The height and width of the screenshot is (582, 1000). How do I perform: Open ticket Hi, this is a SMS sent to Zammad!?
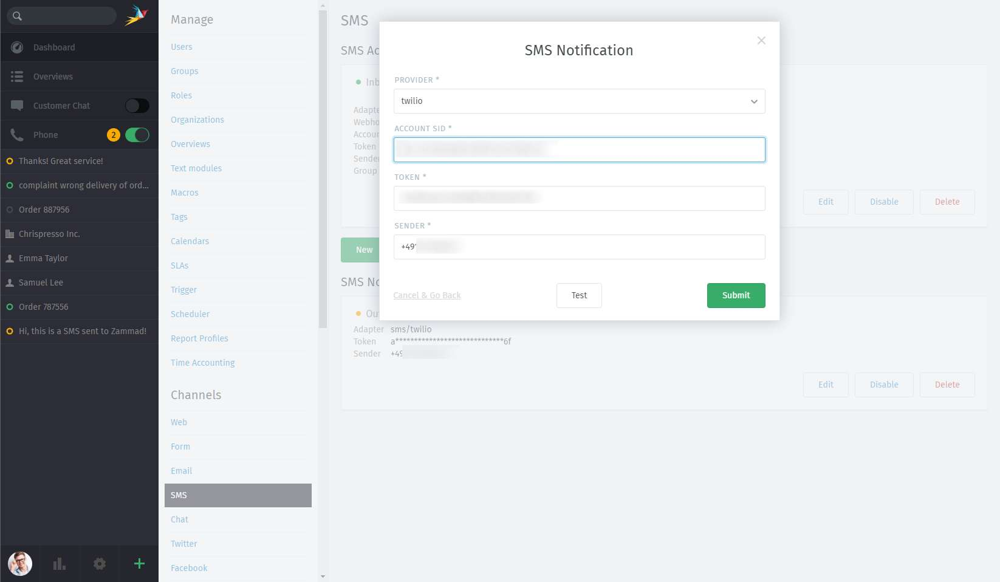click(x=80, y=331)
